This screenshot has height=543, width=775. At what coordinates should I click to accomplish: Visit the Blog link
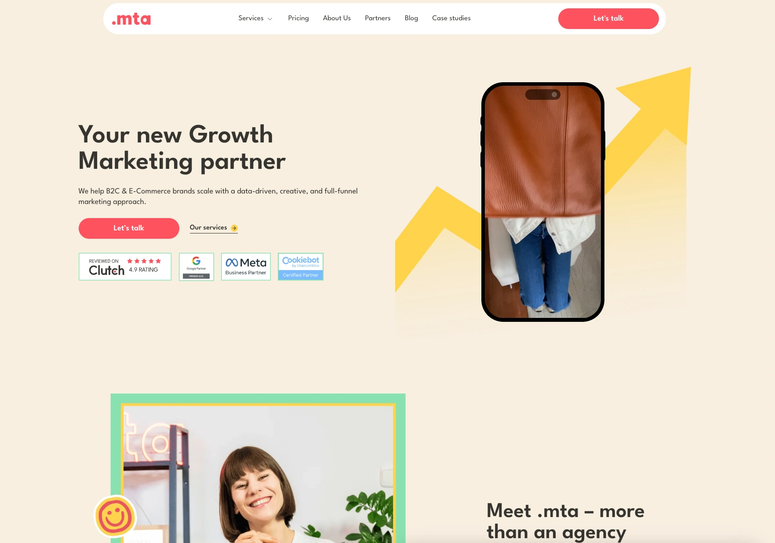point(411,18)
